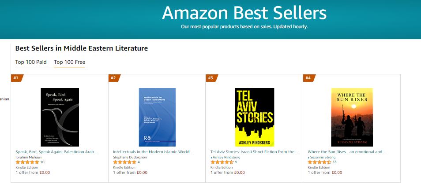This screenshot has height=191, width=421.
Task: Open the Where the Sun Rises book cover
Action: [352, 117]
